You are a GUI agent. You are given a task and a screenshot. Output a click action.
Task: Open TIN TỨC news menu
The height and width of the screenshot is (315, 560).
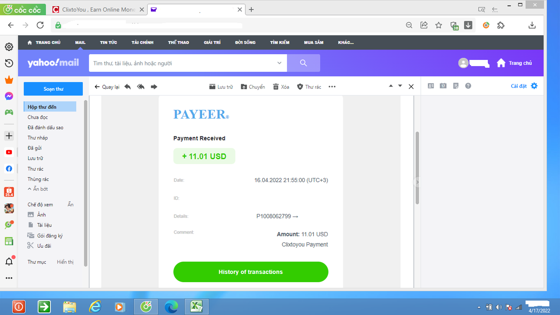tap(108, 42)
